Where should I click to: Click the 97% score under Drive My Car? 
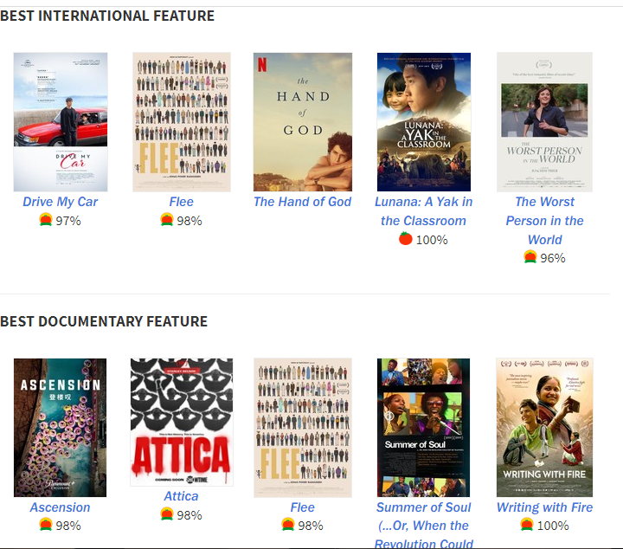[68, 221]
